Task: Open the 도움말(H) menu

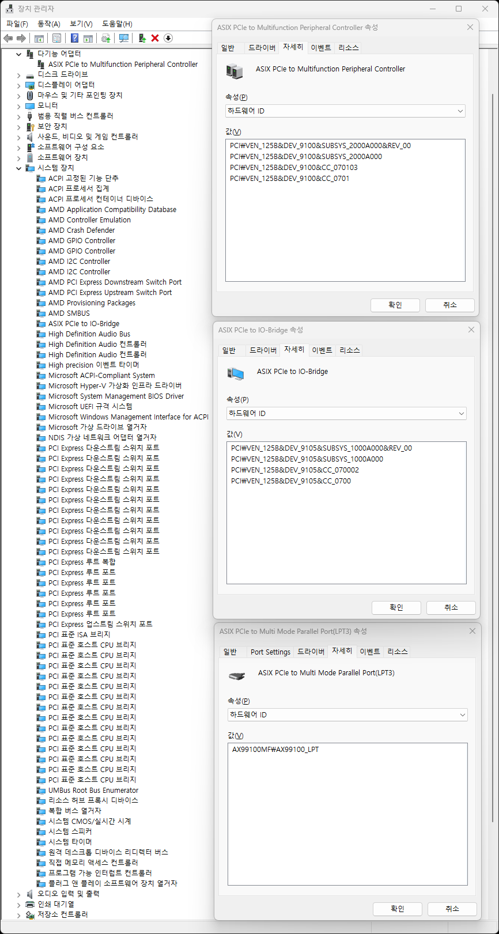Action: coord(117,24)
